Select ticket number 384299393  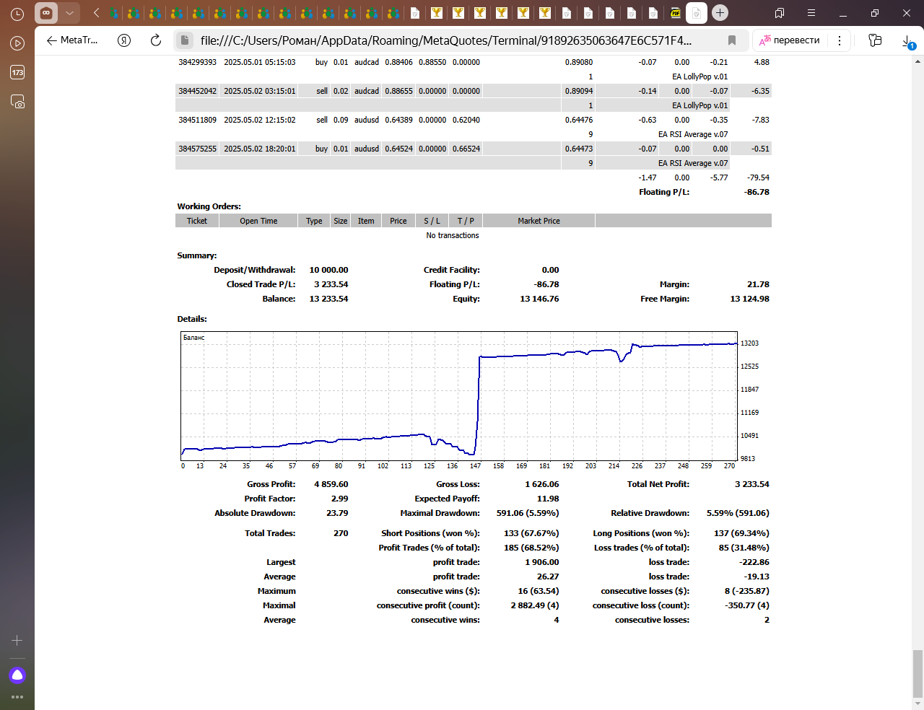(198, 62)
